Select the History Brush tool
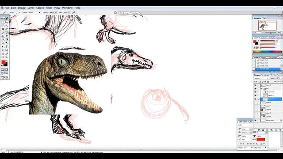Screen dimensions: 283x159 point(7,36)
